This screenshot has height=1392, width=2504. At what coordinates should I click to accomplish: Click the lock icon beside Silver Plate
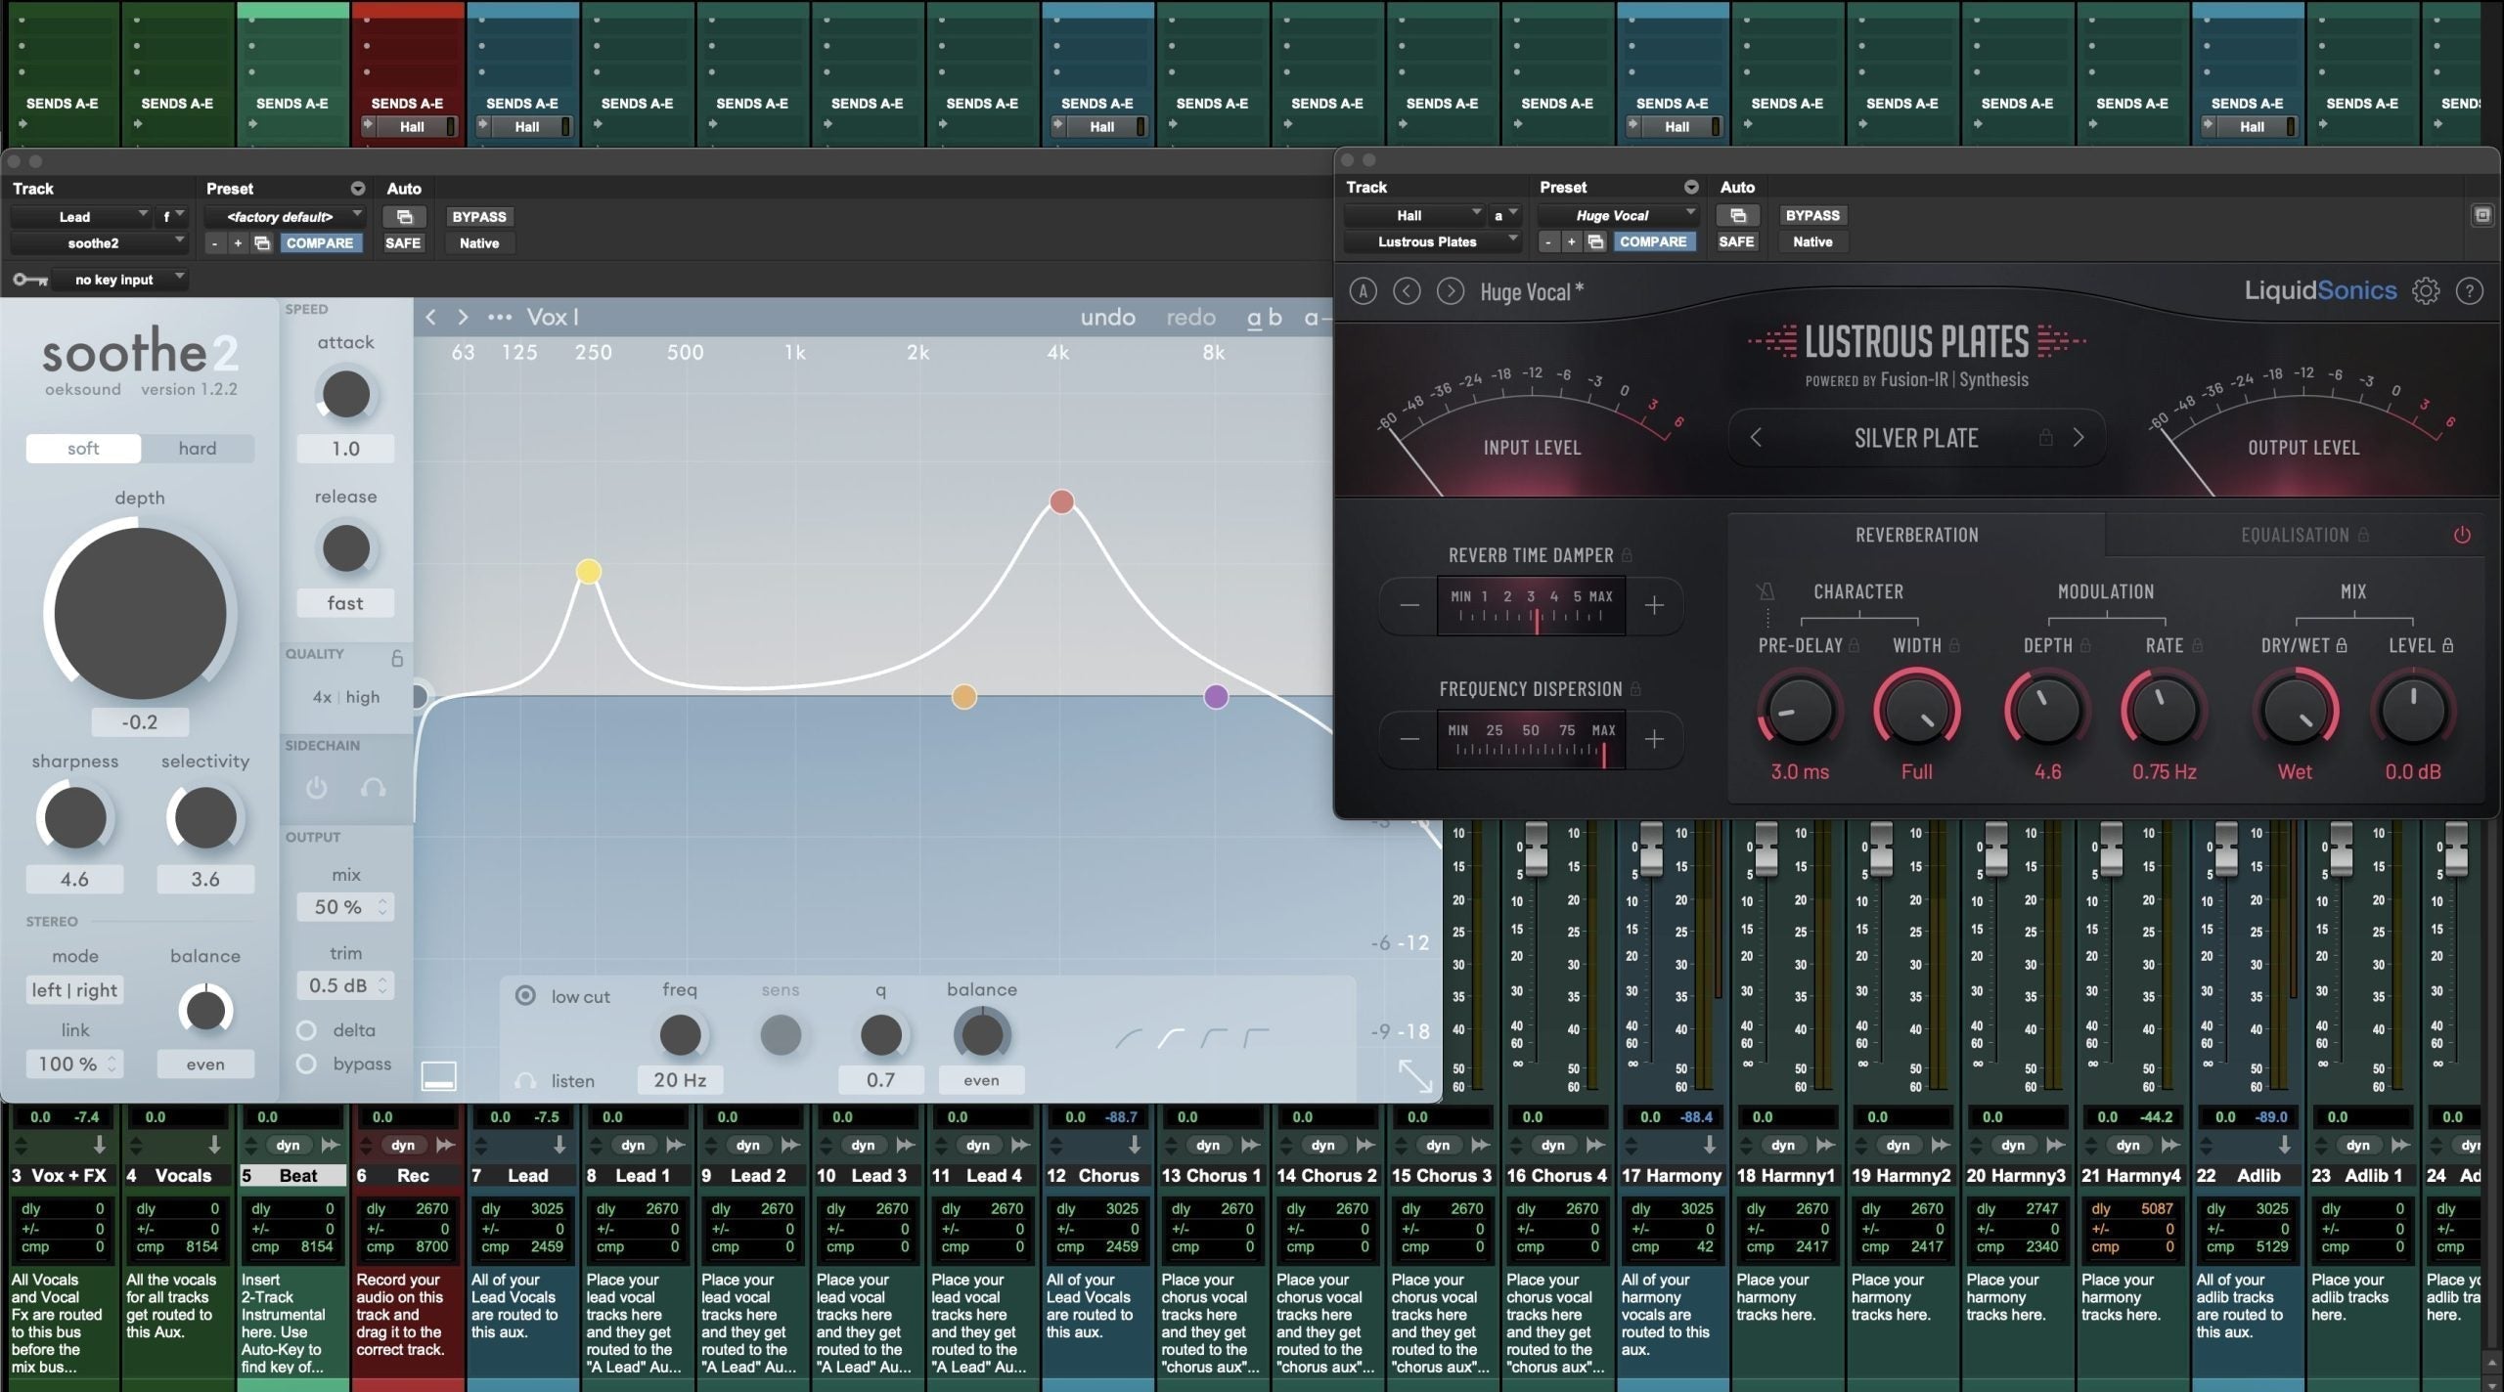point(2047,438)
